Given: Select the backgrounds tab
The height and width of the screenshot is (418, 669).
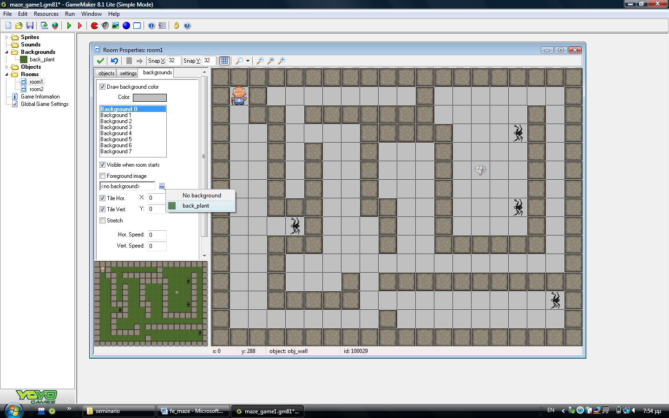Looking at the screenshot, I should [157, 72].
